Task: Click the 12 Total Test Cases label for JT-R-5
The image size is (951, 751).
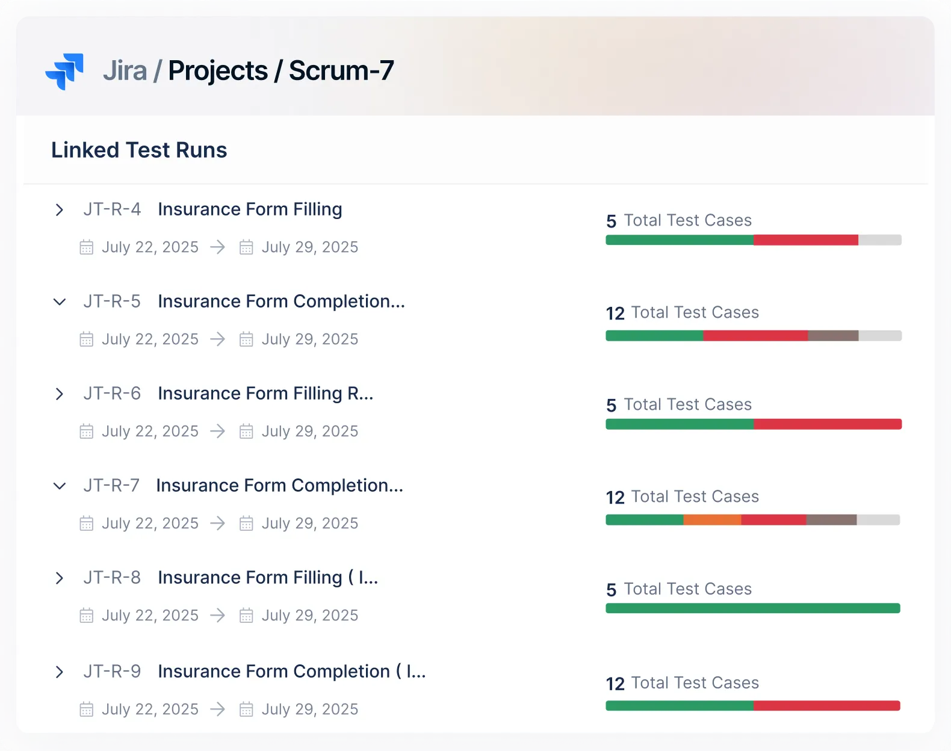Action: point(682,312)
